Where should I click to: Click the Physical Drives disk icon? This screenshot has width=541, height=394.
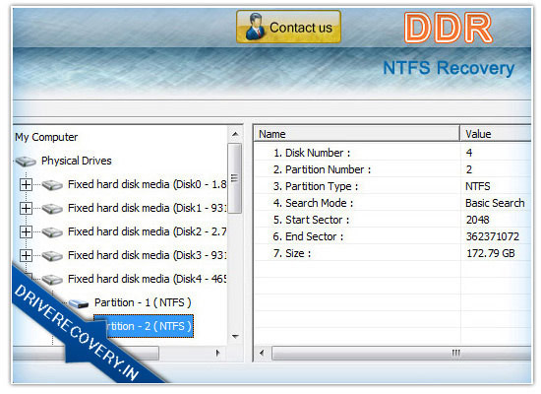(x=26, y=162)
